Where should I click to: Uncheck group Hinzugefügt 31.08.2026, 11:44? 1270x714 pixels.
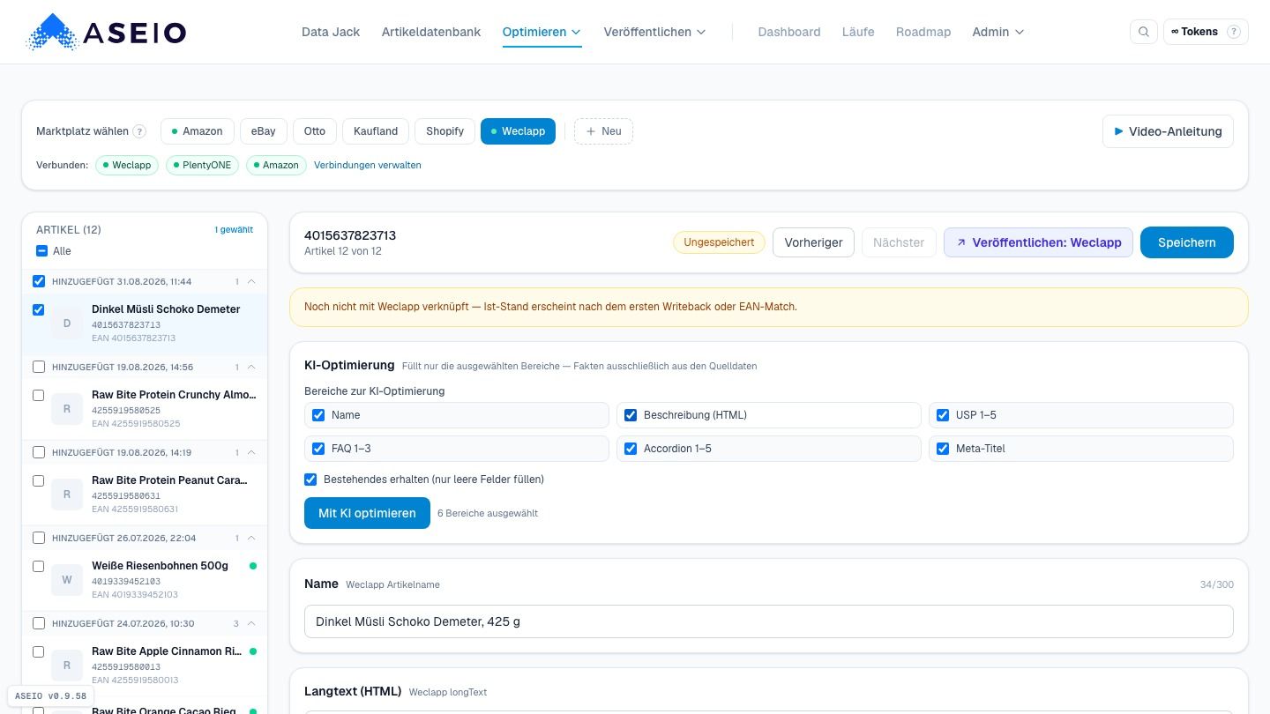pyautogui.click(x=39, y=281)
